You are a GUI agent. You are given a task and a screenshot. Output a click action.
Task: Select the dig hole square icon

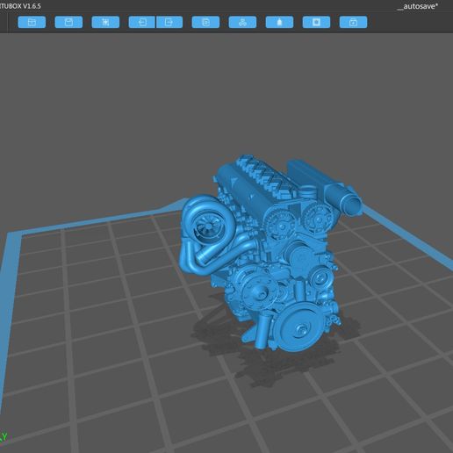click(x=316, y=22)
